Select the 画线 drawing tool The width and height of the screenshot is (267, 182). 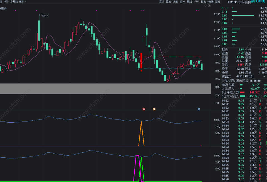pyautogui.click(x=189, y=2)
